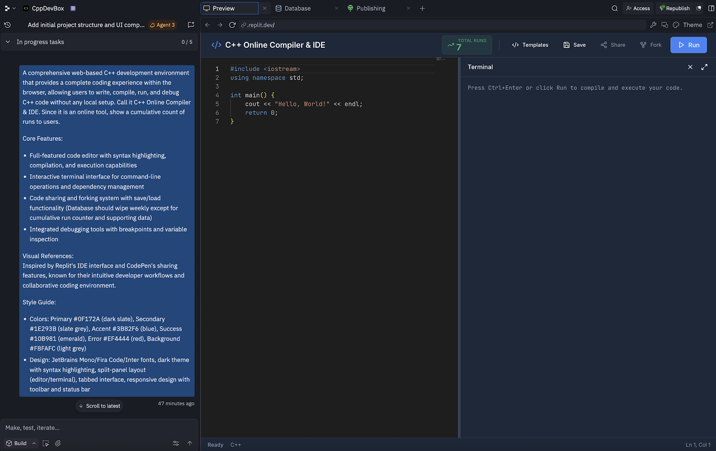Click line number 4 in the gutter

click(x=217, y=95)
